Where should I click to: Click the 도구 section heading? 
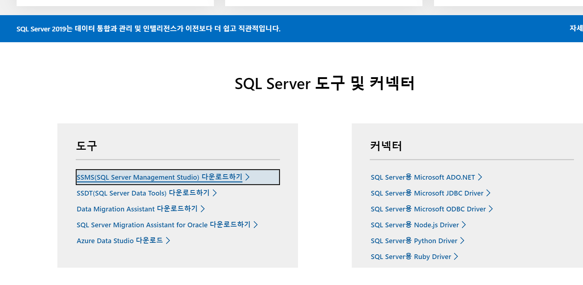click(x=87, y=146)
